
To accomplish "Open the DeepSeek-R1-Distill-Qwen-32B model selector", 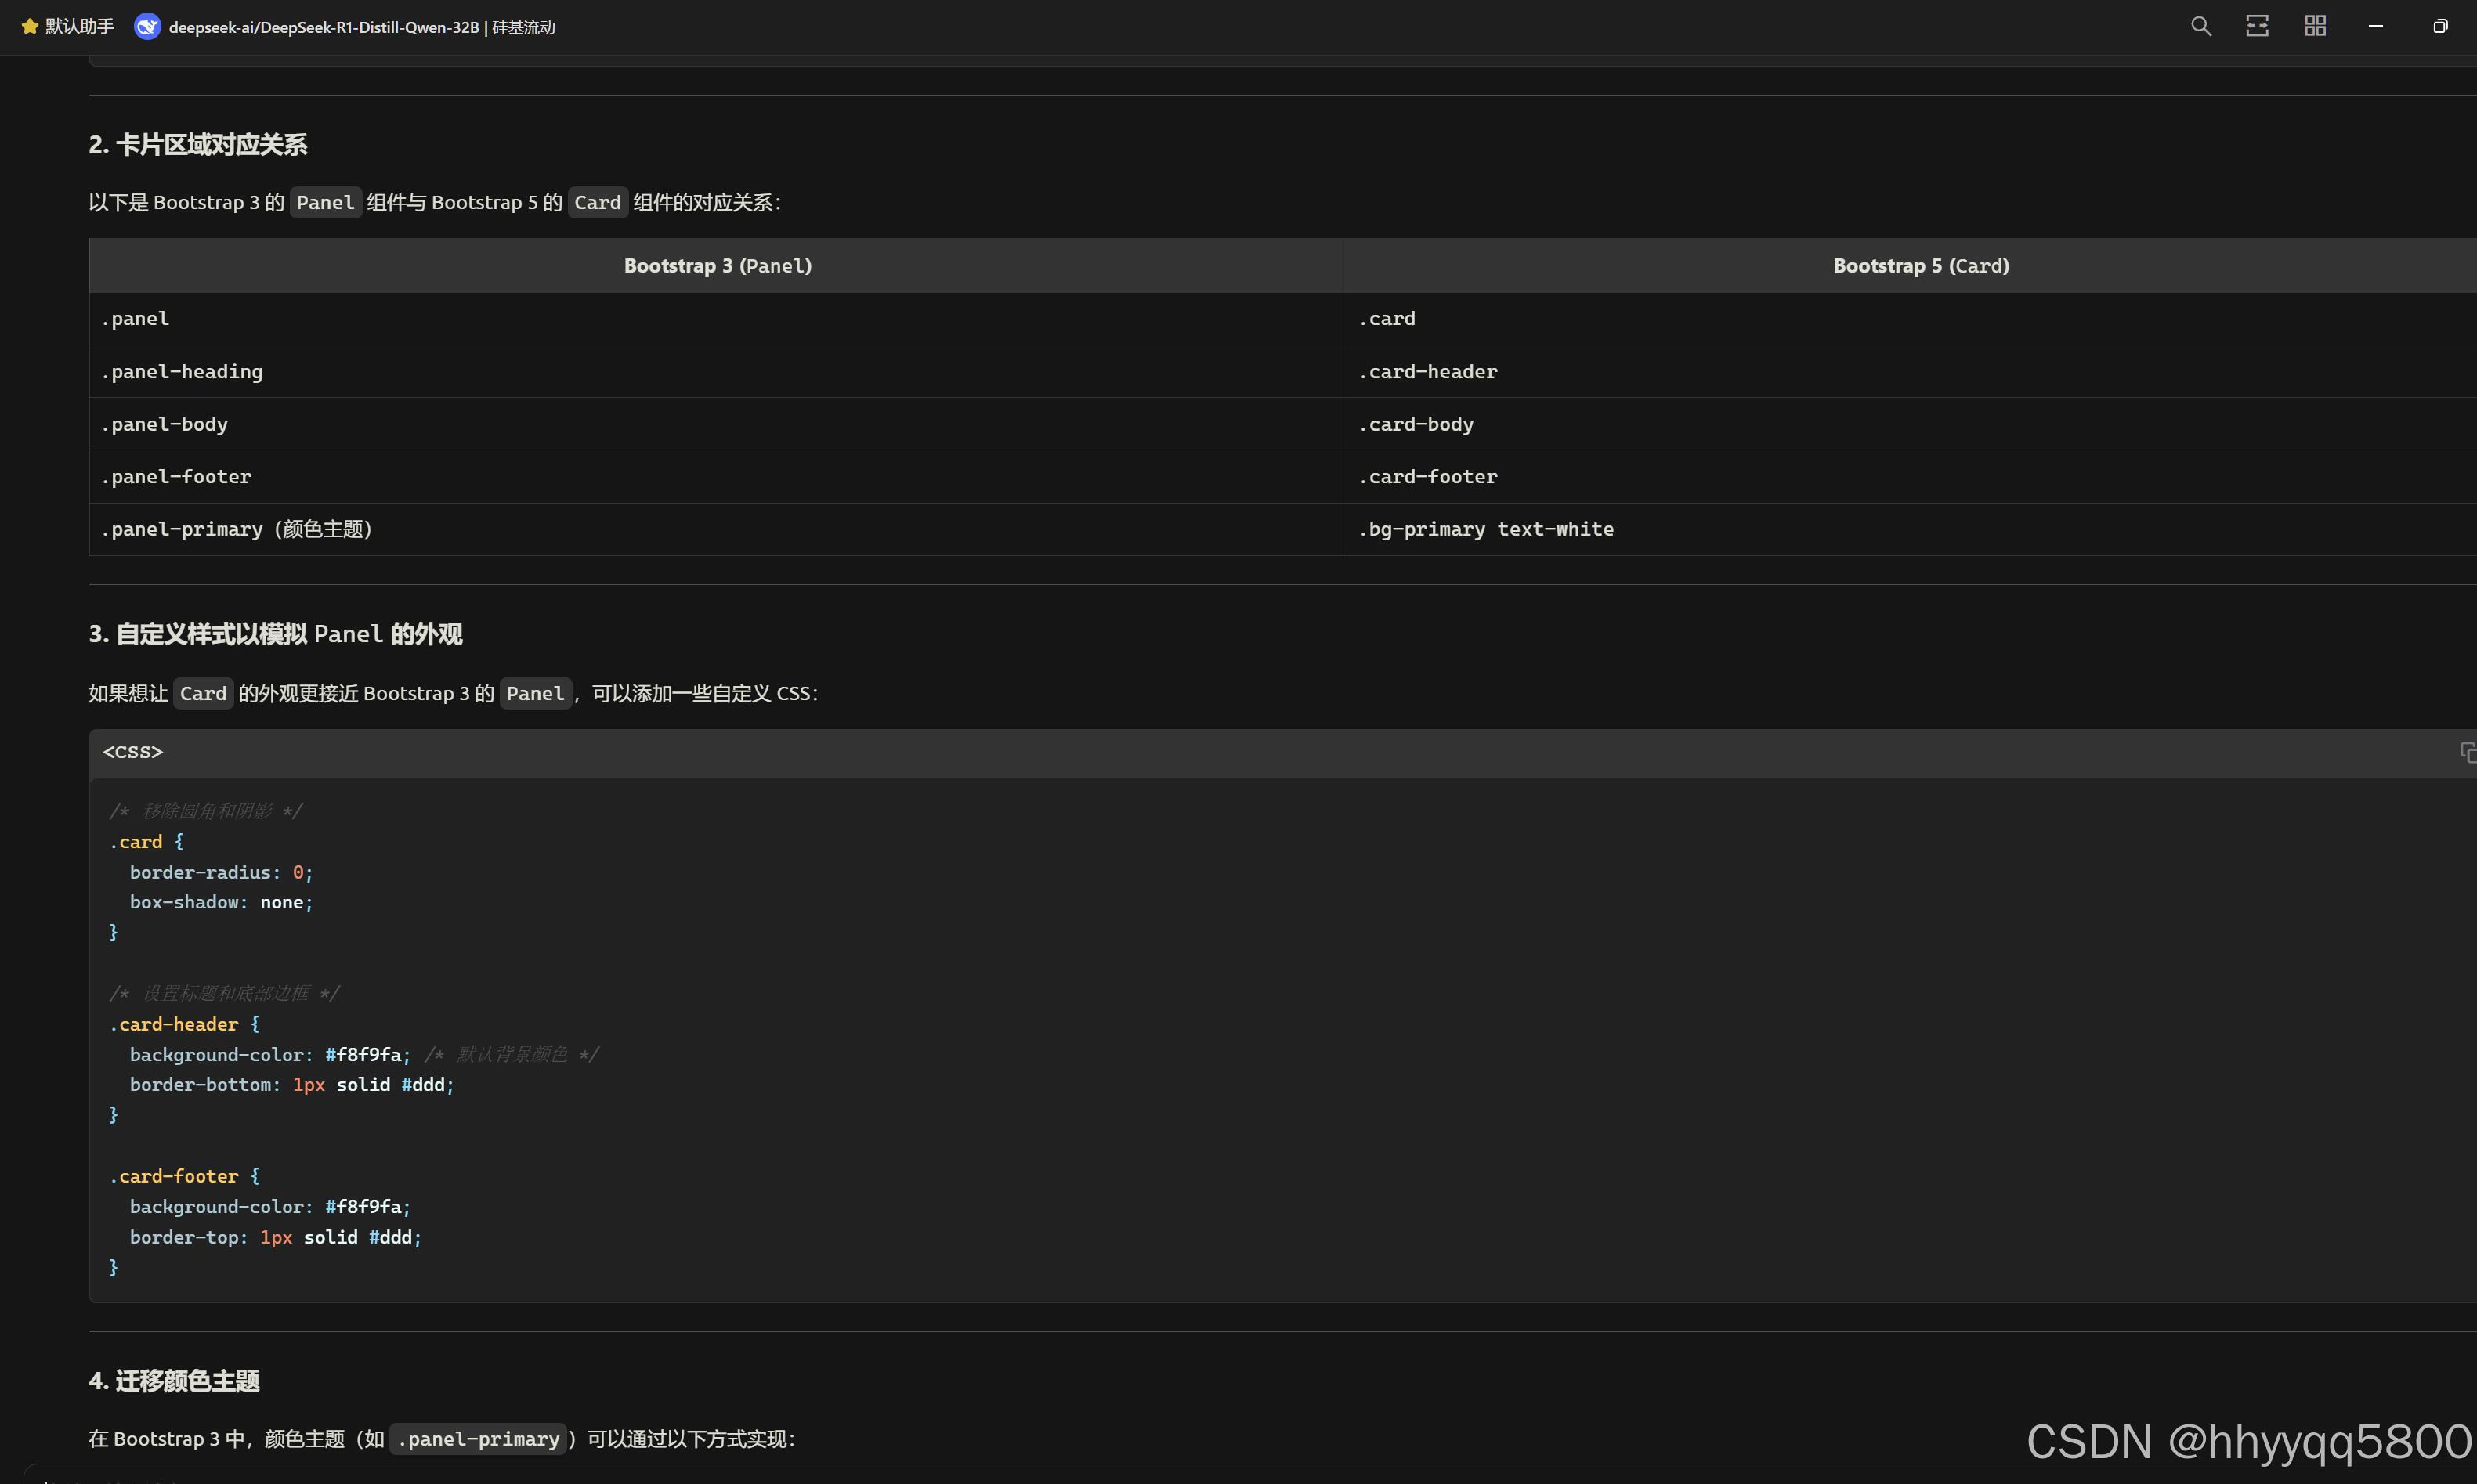I will tap(361, 27).
